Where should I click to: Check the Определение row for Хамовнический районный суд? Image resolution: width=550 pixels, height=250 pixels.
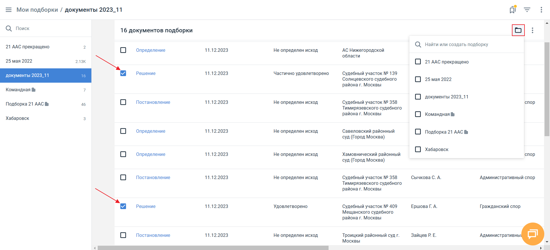click(x=123, y=154)
